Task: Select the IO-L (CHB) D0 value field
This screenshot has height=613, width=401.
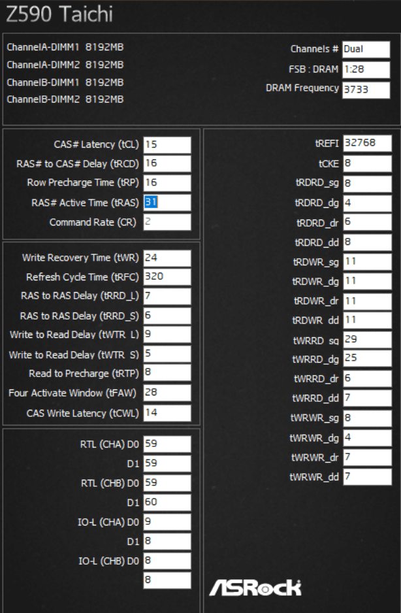Action: click(167, 561)
